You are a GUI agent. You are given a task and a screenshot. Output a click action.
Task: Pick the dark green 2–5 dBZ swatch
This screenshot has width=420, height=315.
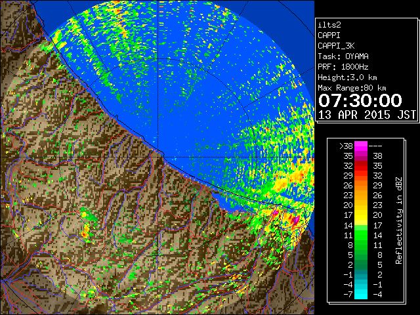(x=361, y=264)
